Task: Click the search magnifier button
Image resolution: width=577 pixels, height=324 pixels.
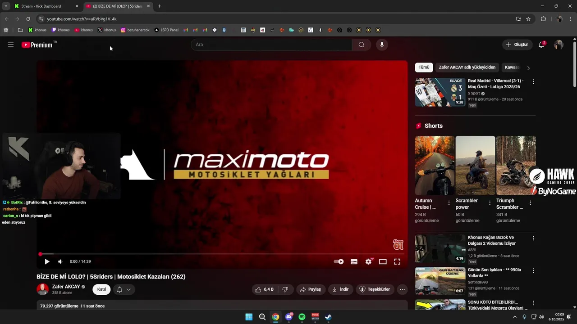Action: [362, 45]
